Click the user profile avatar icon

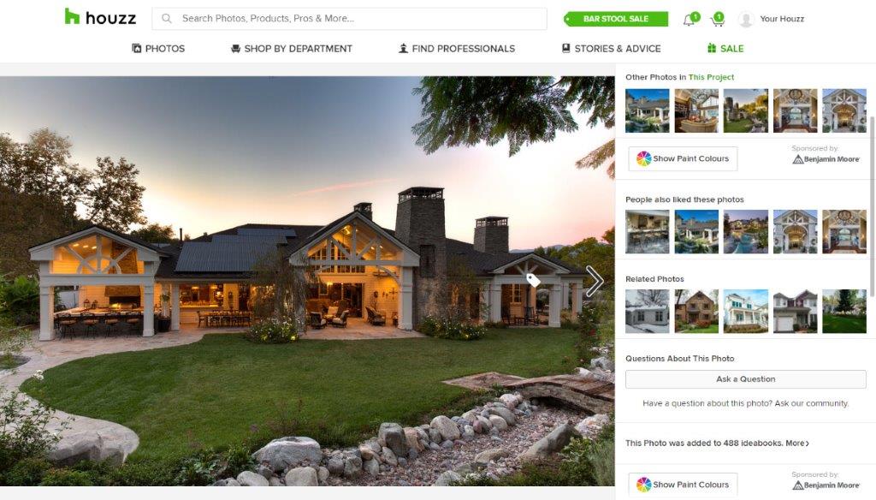point(745,20)
